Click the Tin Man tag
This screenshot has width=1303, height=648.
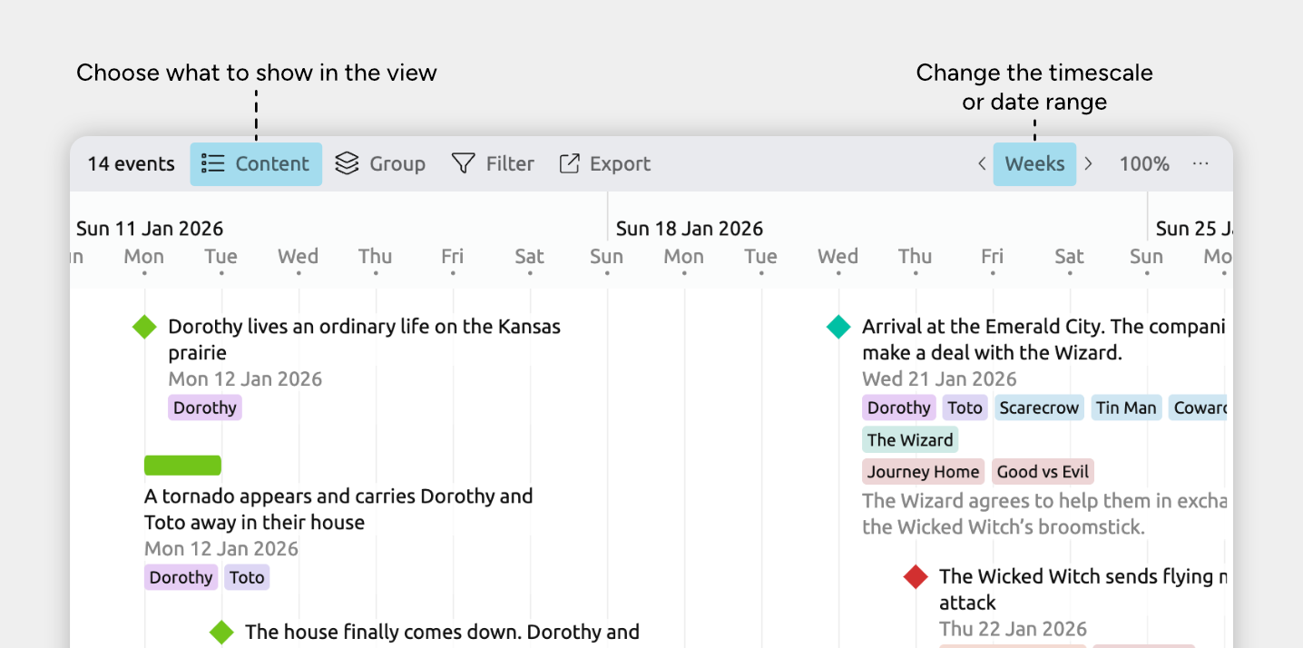coord(1126,407)
